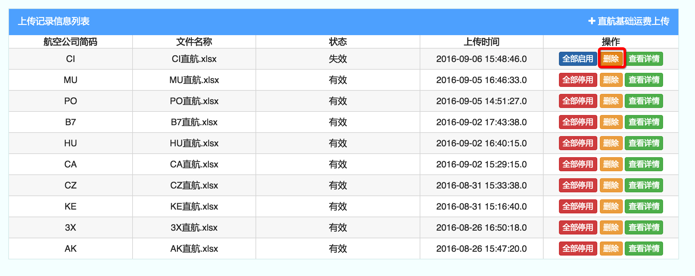
Task: Select the PO直航.xlsx file name cell
Action: click(194, 101)
